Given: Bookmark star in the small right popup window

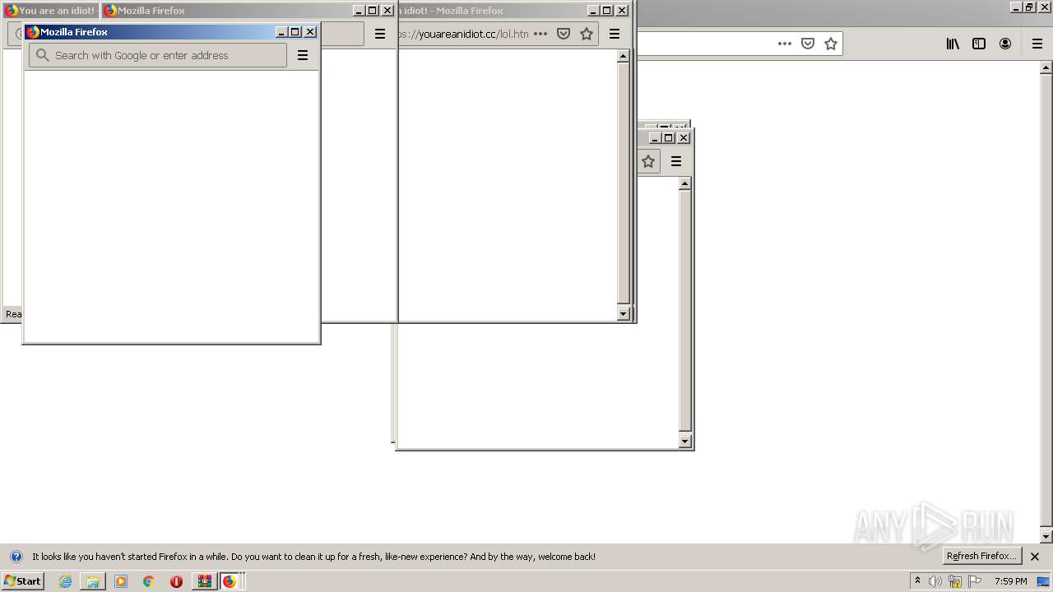Looking at the screenshot, I should (648, 161).
